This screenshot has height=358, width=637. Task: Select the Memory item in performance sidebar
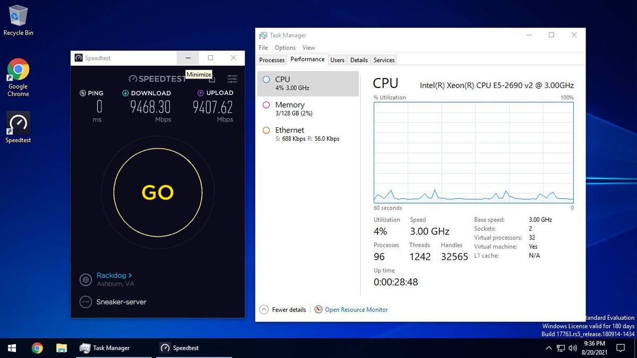point(308,109)
